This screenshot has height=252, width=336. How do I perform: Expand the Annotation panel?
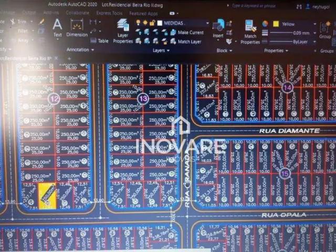[x=80, y=50]
